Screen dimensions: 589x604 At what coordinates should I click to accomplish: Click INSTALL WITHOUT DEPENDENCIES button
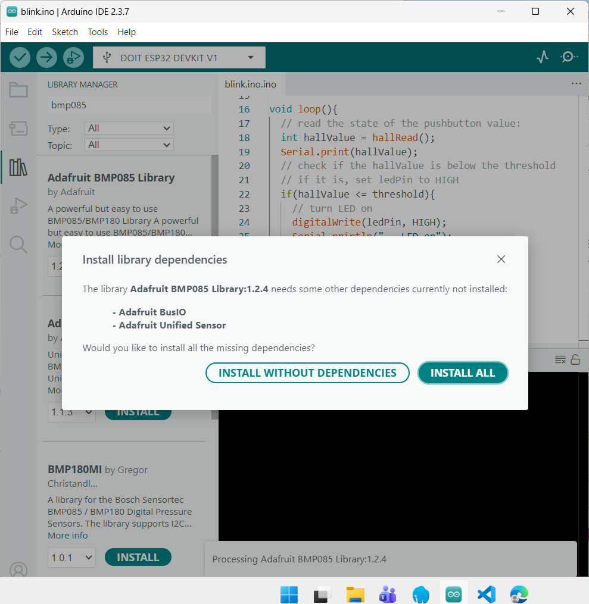click(307, 373)
